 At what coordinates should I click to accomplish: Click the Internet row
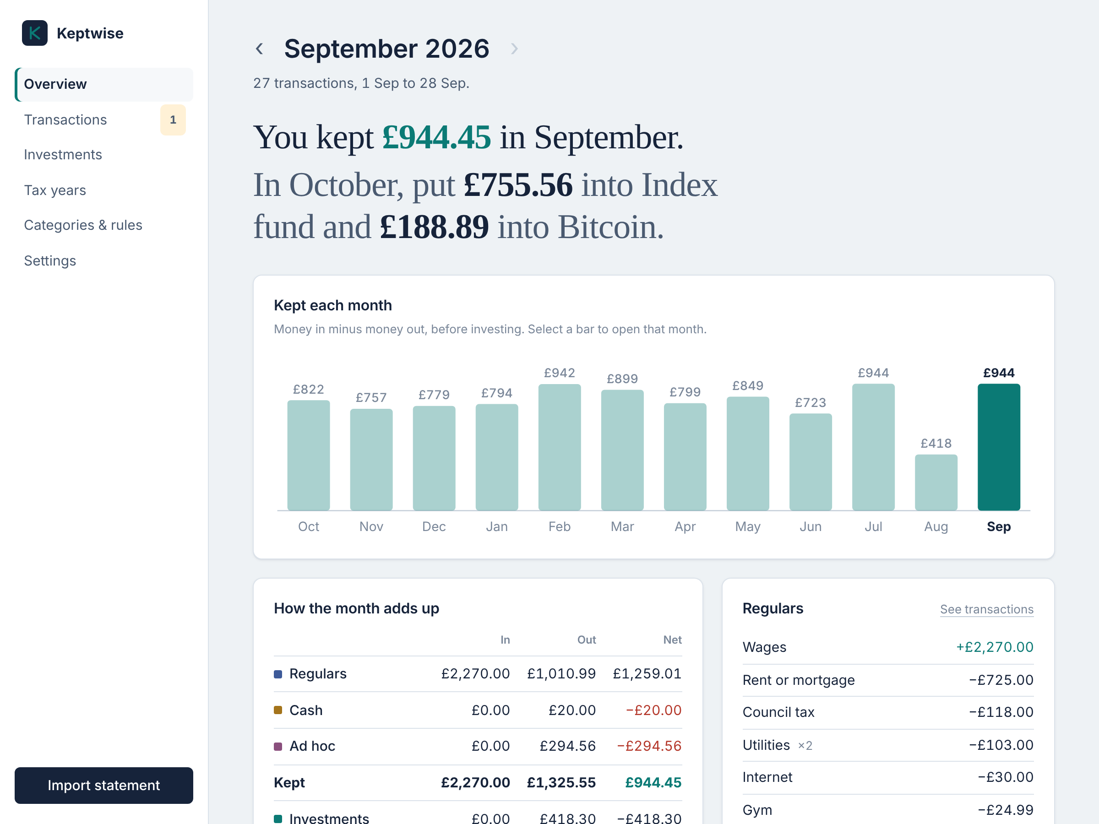coord(888,778)
